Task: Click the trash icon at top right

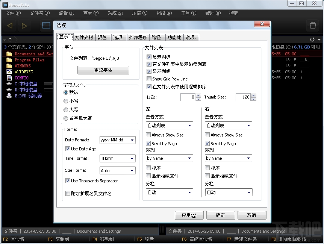Action: click(x=313, y=26)
